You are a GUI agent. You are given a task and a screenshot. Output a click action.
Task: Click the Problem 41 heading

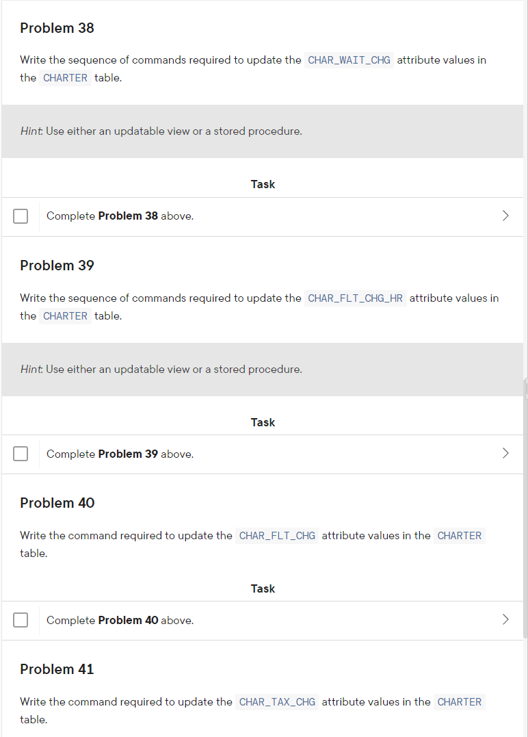pos(57,669)
